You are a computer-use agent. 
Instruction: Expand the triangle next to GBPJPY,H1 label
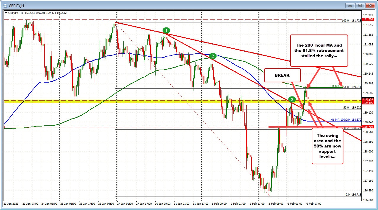click(x=6, y=13)
